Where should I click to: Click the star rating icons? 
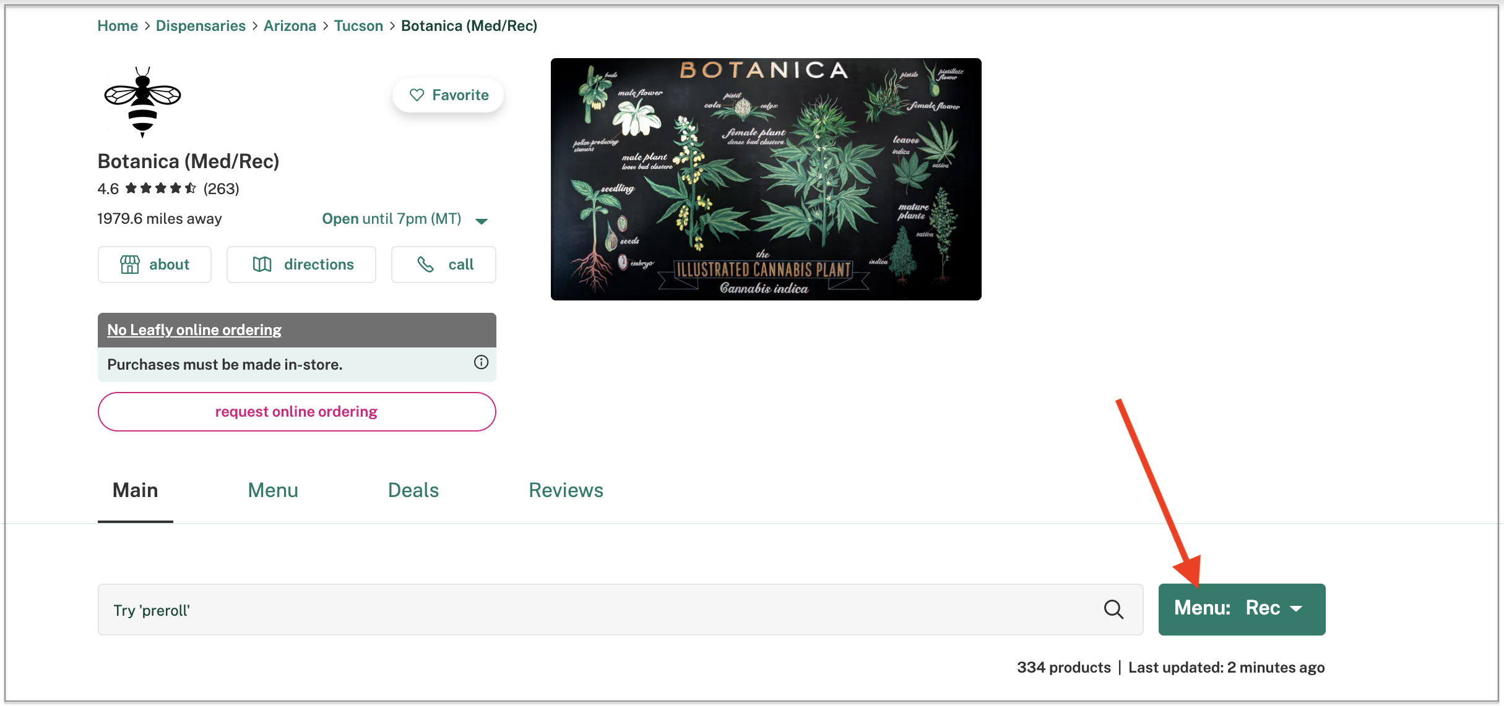[x=161, y=189]
